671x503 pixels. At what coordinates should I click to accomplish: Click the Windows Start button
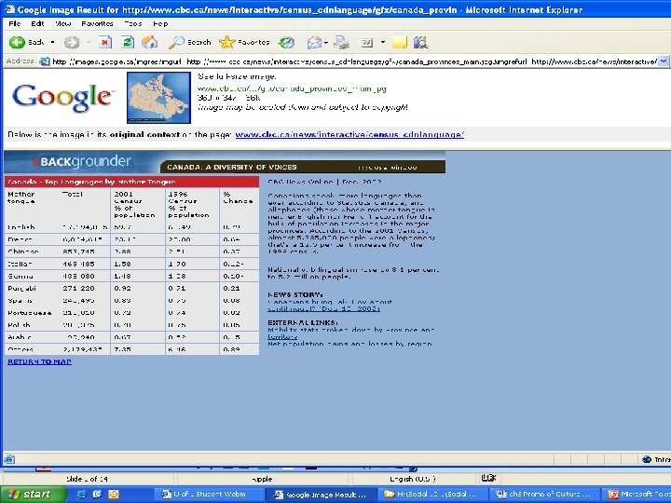point(33,494)
